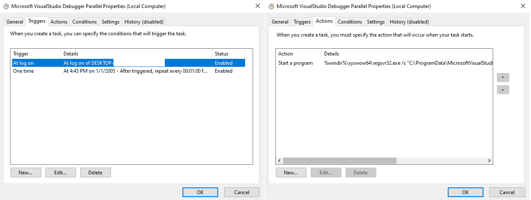Select the "Start a program" action row

(x=296, y=63)
